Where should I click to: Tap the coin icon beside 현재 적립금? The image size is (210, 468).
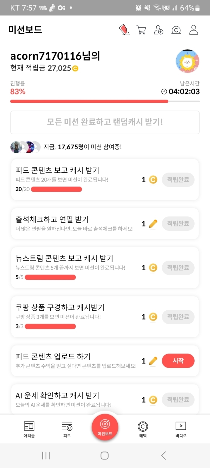coord(75,69)
